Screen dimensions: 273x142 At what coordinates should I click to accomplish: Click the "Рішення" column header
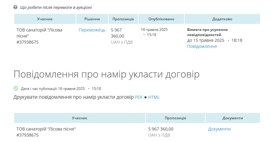pos(92,19)
